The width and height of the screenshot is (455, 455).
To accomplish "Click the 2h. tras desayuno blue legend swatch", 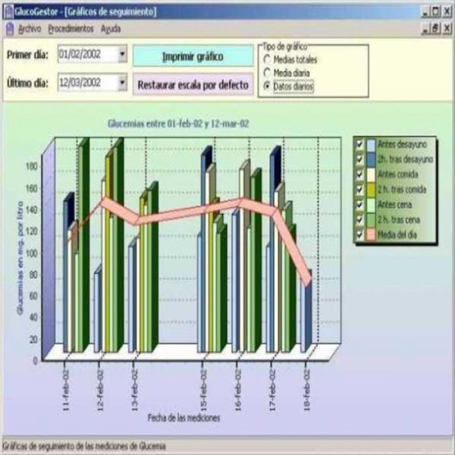I will 371,159.
